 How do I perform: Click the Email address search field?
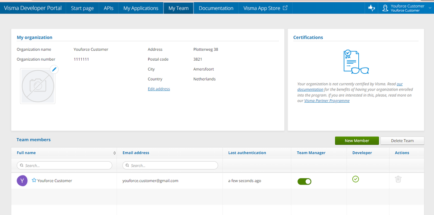point(170,166)
